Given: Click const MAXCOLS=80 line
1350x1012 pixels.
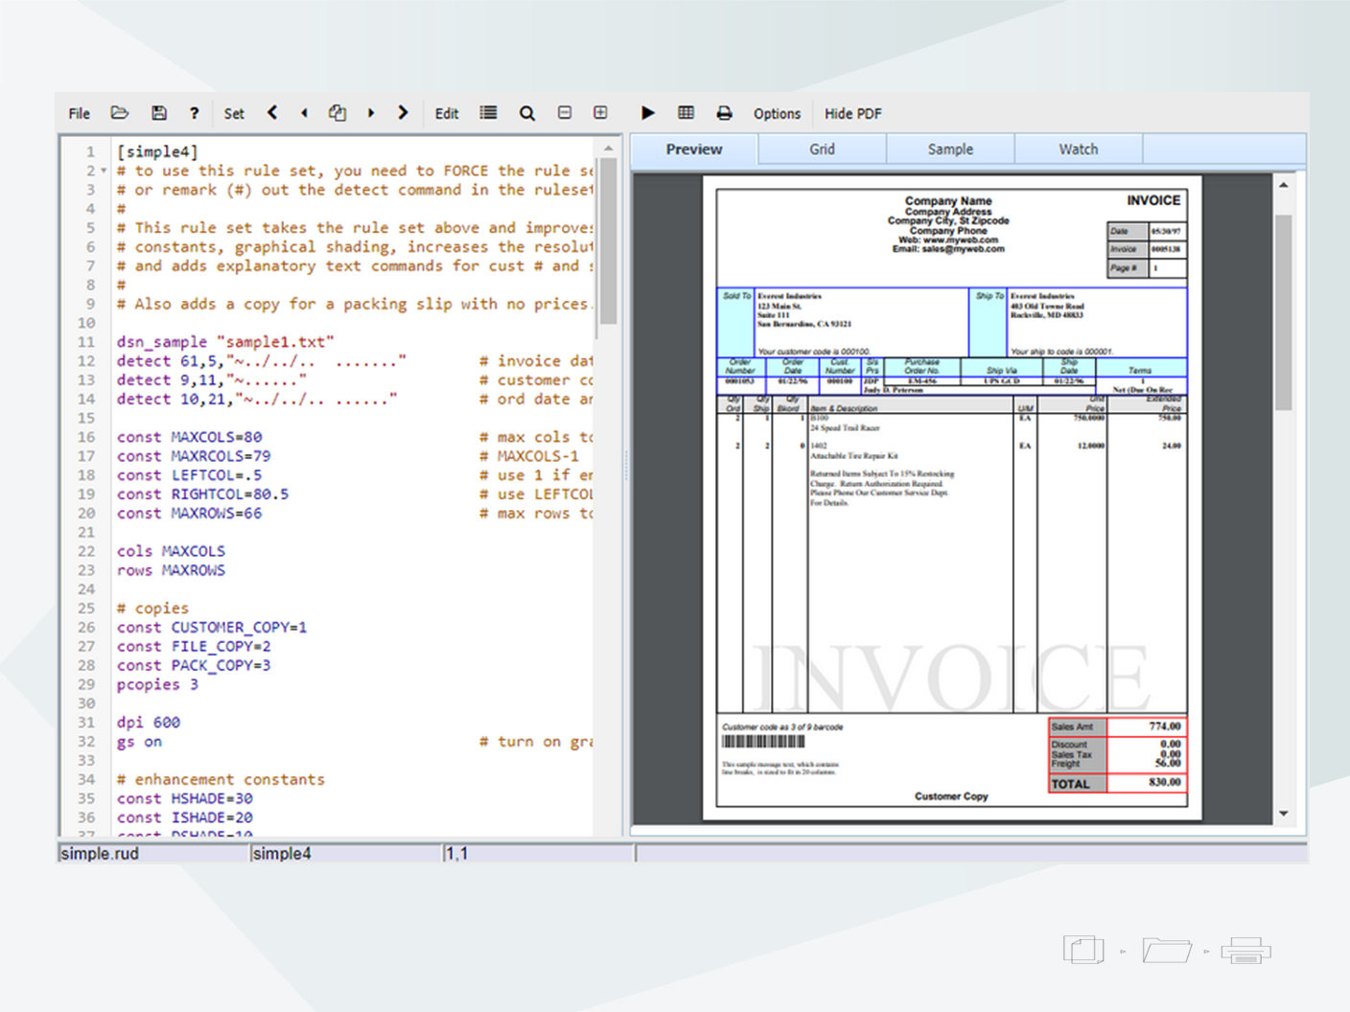Looking at the screenshot, I should [189, 437].
